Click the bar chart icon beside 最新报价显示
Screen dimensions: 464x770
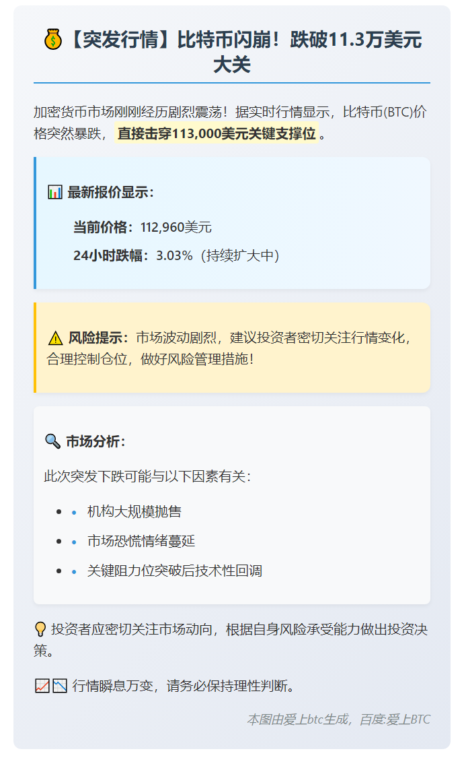(x=55, y=193)
